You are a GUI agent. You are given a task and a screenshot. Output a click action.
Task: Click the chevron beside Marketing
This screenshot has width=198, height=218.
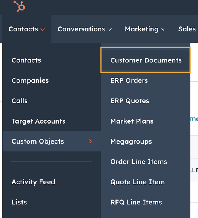(x=163, y=29)
